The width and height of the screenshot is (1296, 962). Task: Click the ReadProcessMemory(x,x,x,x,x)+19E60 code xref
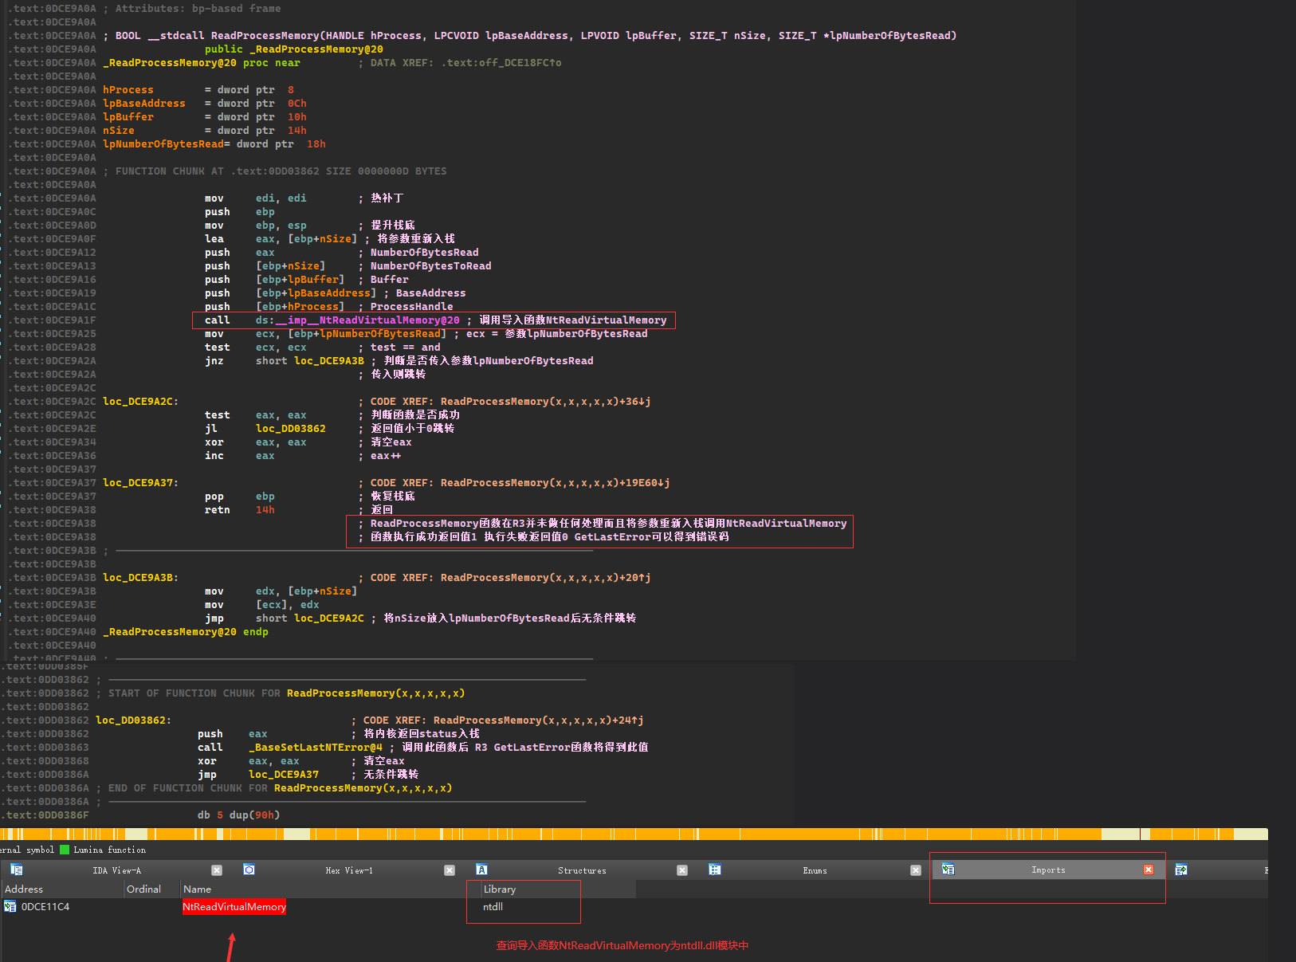[555, 483]
